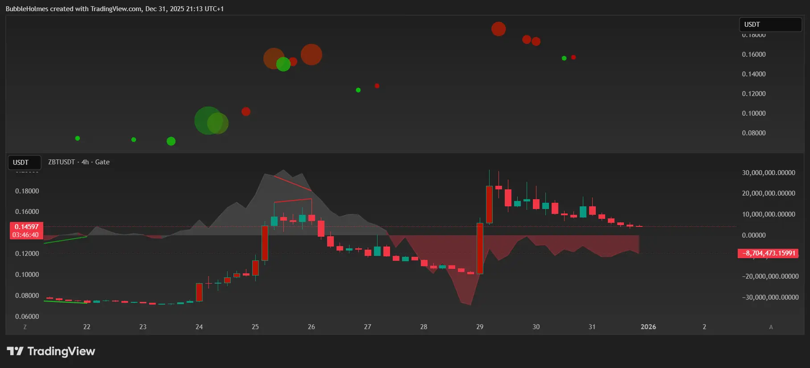Select the 25 date on the time axis
Viewport: 810px width, 368px height.
click(x=255, y=327)
